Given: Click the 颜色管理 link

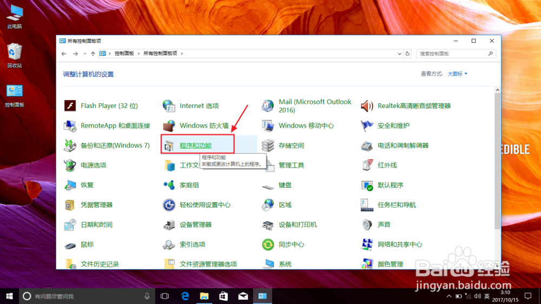Looking at the screenshot, I should click(x=390, y=265).
